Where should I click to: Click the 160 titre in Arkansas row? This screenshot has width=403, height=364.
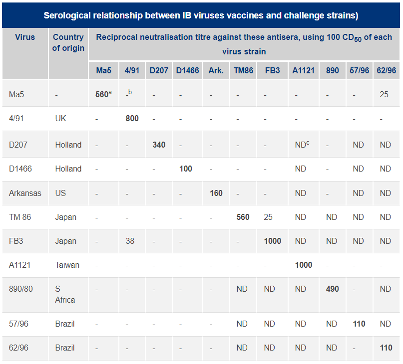216,193
